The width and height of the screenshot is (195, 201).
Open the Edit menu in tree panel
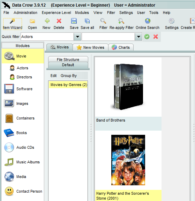tap(53, 76)
